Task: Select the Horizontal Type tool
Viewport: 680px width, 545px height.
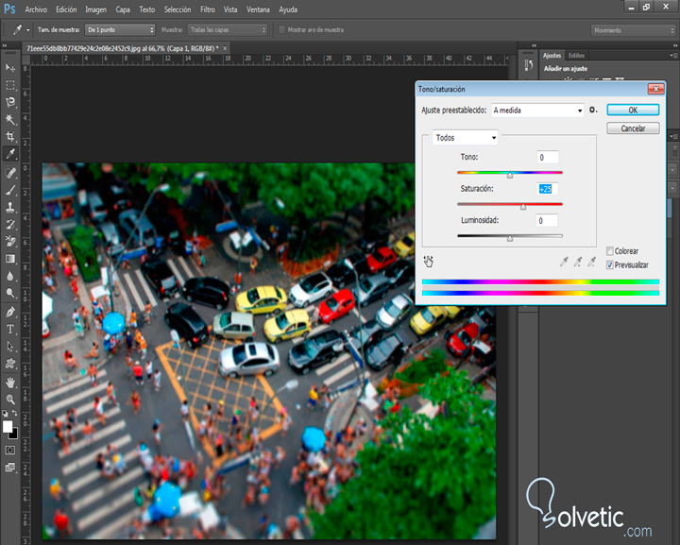Action: (x=10, y=329)
